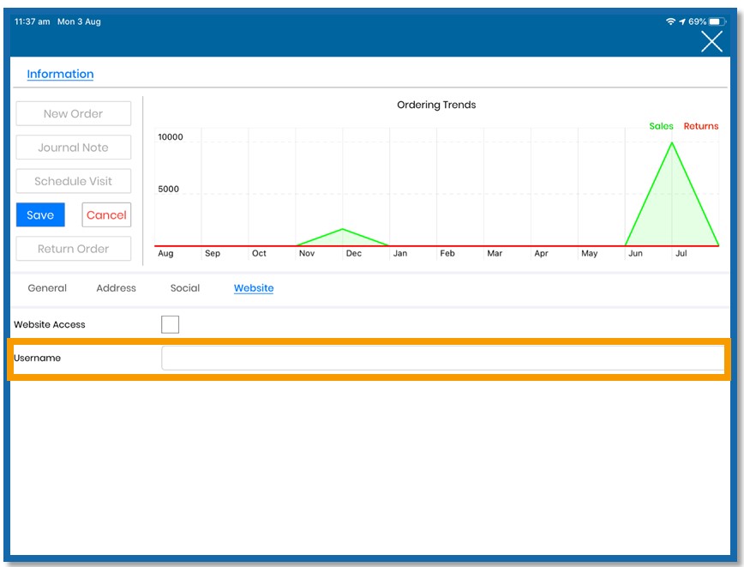Click the 5000 axis value
744x567 pixels.
click(x=169, y=189)
